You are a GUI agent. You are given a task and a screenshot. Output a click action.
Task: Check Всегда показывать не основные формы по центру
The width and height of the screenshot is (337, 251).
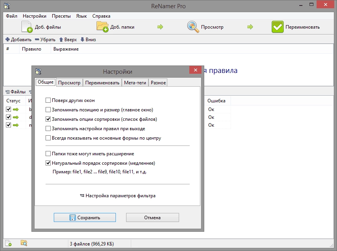click(48, 138)
